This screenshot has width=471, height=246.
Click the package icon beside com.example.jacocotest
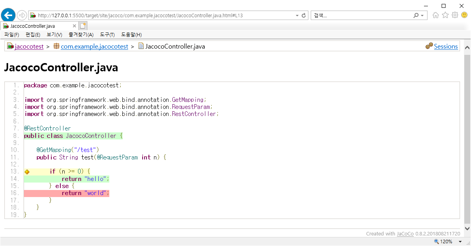point(56,46)
